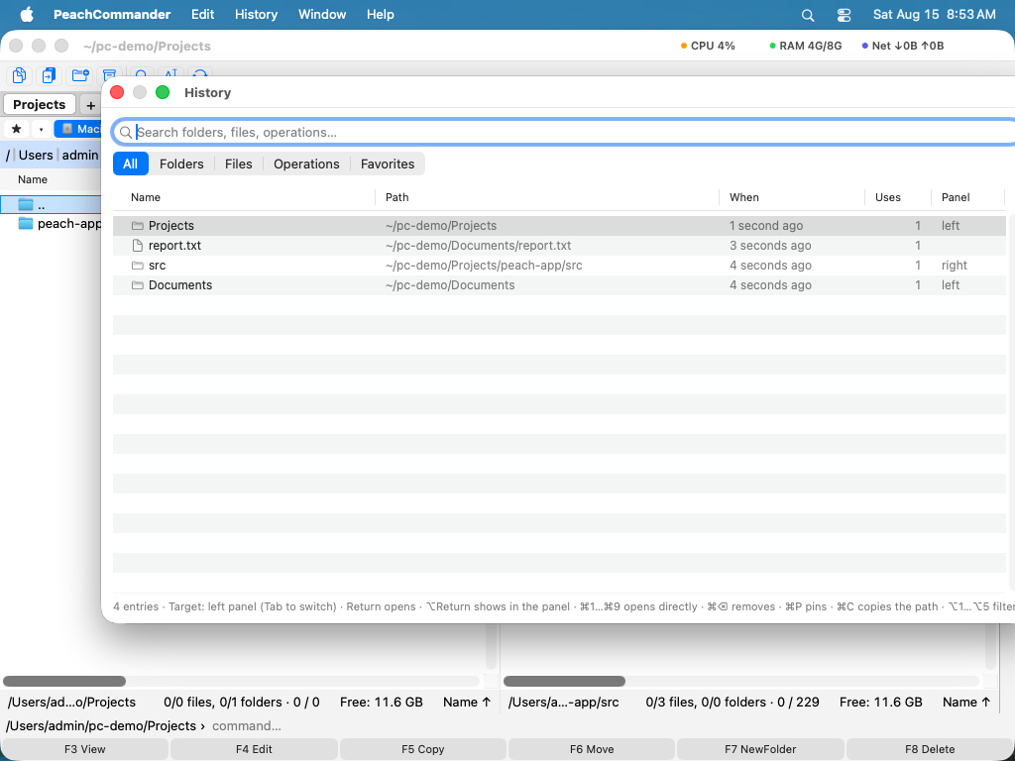This screenshot has height=761, width=1015.
Task: Sort History by the Panel column header
Action: (x=956, y=197)
